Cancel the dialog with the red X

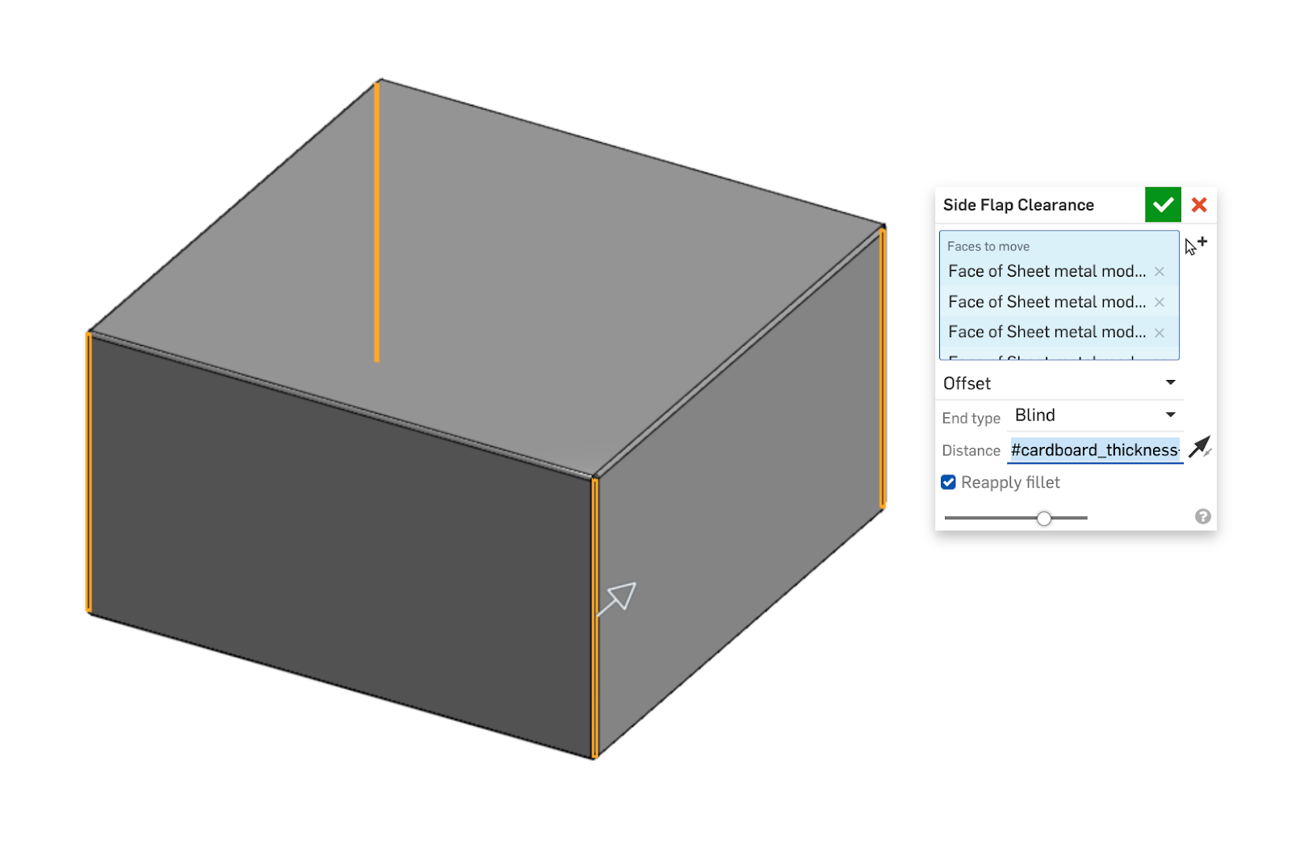pos(1199,205)
